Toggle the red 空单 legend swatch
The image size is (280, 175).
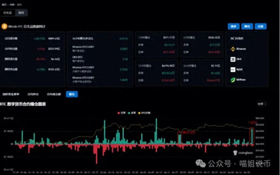(x=119, y=113)
